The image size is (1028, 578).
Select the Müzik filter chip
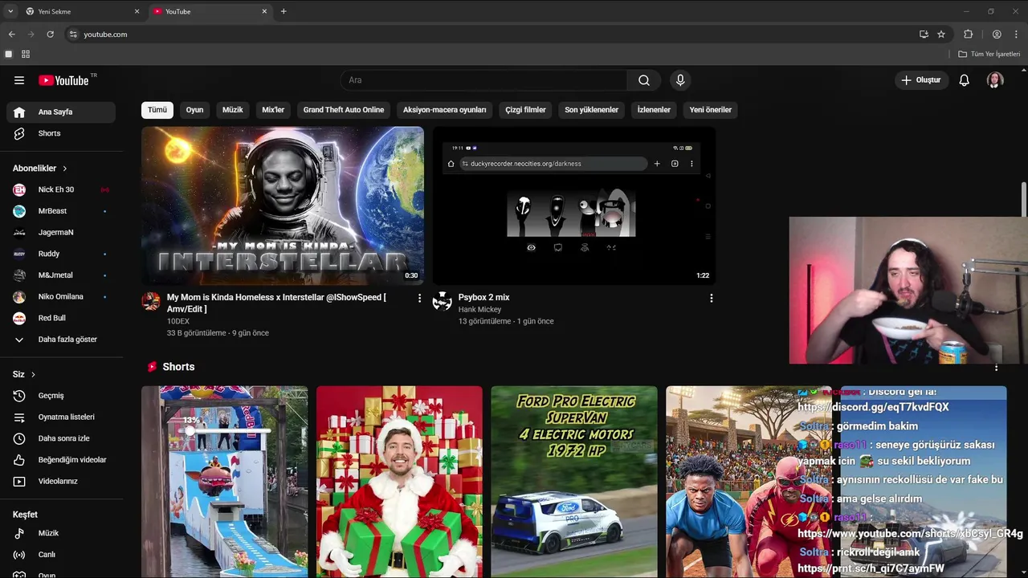pos(233,110)
